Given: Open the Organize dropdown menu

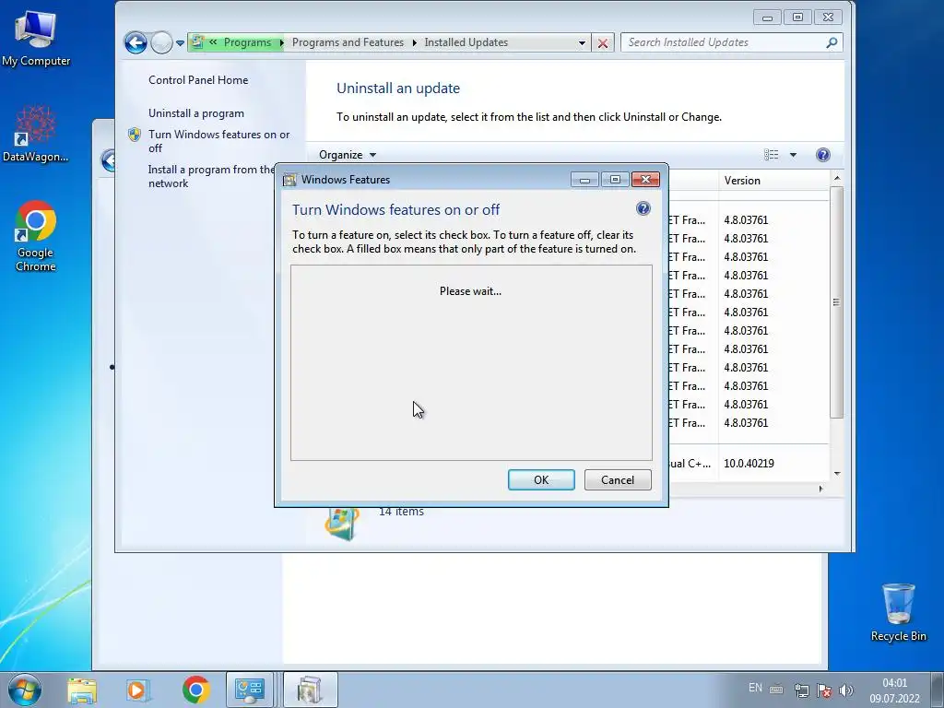Looking at the screenshot, I should (348, 155).
